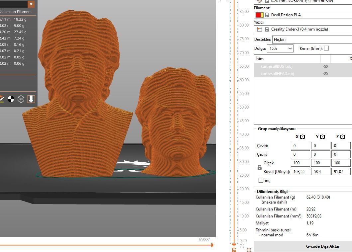
Task: Open the 0.20 mm NORMAL print settings dropdown
Action: point(303,2)
